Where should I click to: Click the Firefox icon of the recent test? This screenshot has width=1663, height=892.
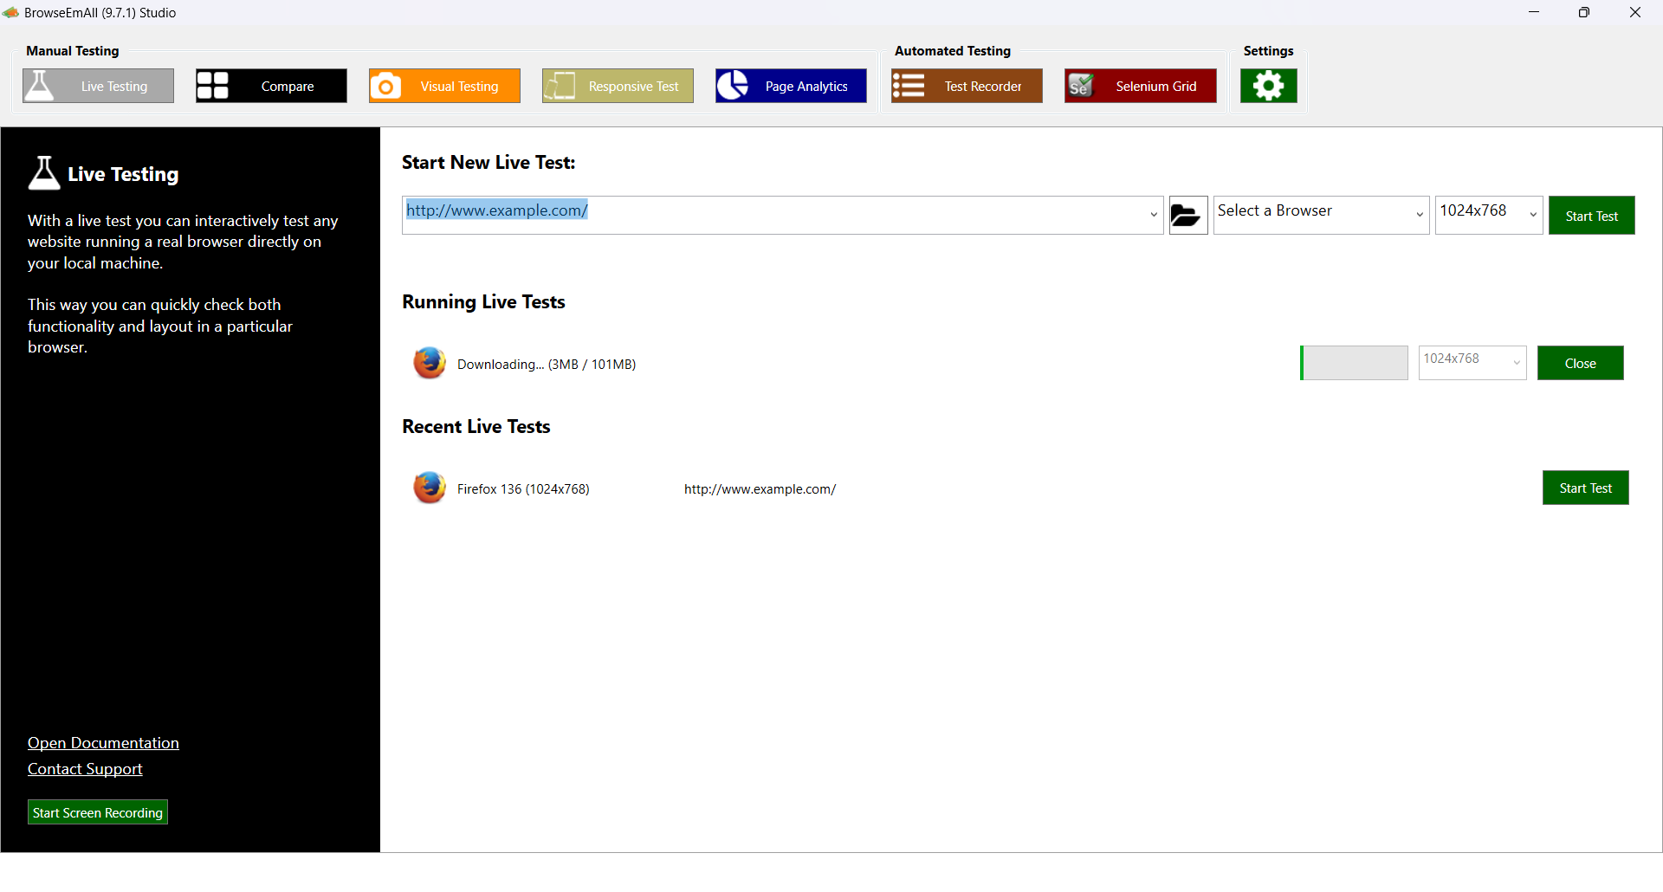tap(429, 488)
